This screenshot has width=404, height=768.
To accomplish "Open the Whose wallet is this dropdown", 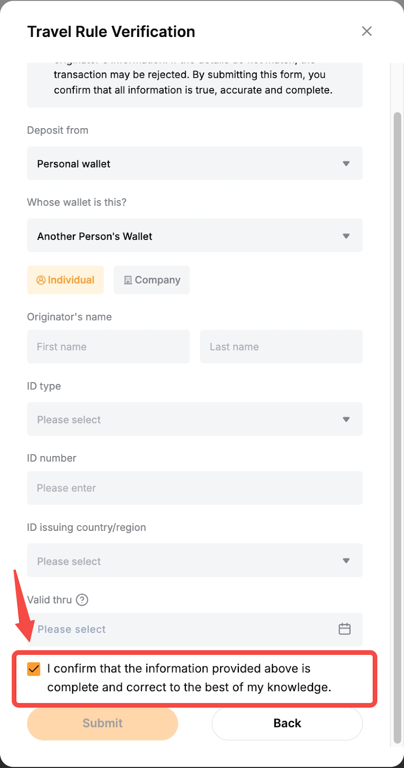I will coord(194,236).
